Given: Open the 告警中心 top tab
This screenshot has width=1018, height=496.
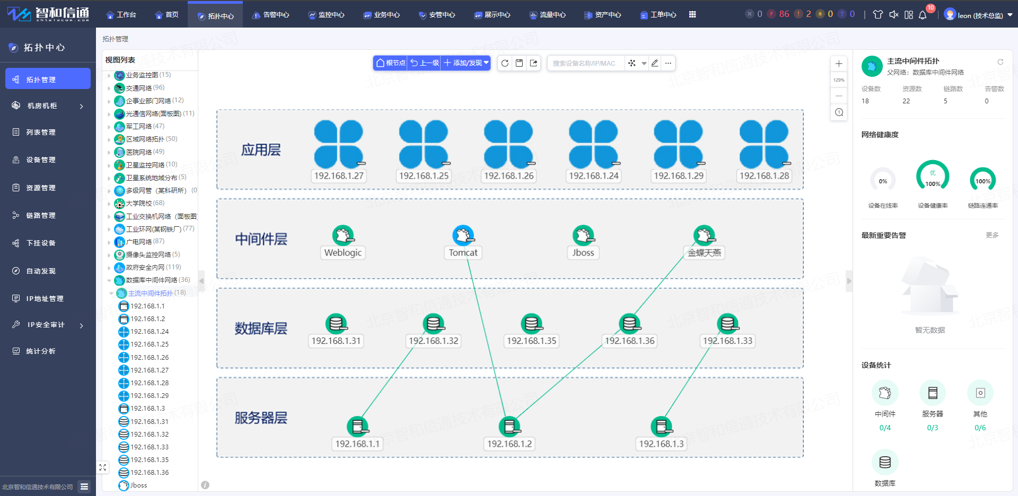Looking at the screenshot, I should pyautogui.click(x=270, y=15).
